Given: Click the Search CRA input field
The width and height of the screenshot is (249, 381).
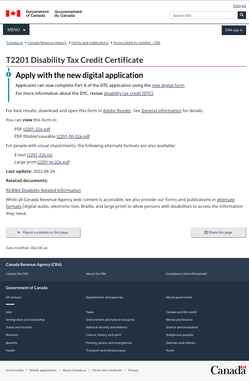Looking at the screenshot, I should [x=204, y=15].
